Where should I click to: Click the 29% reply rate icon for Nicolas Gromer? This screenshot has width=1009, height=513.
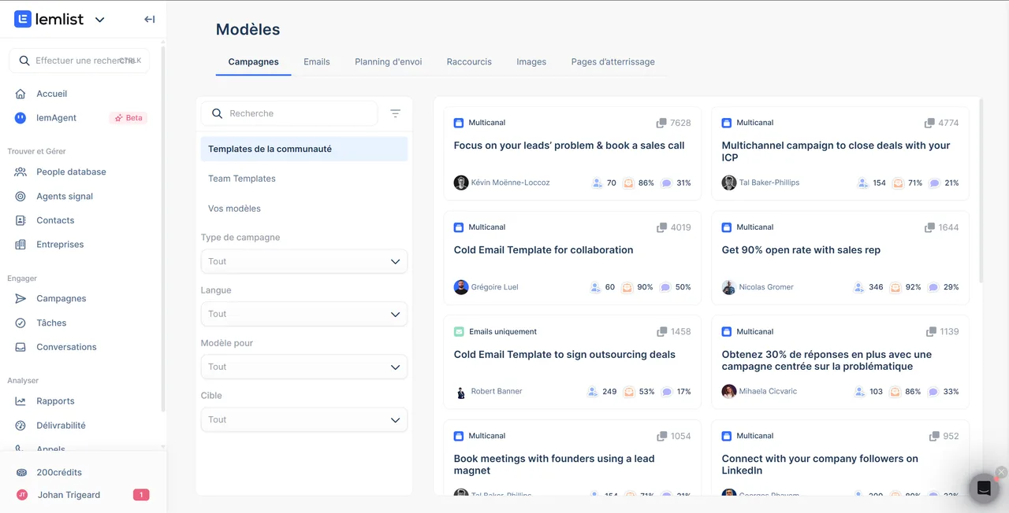click(934, 287)
